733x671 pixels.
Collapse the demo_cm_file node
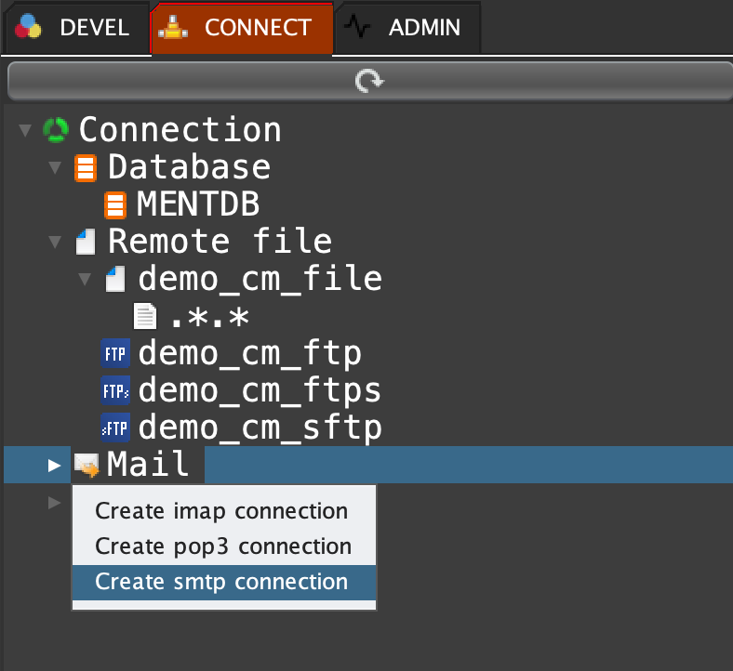click(85, 279)
